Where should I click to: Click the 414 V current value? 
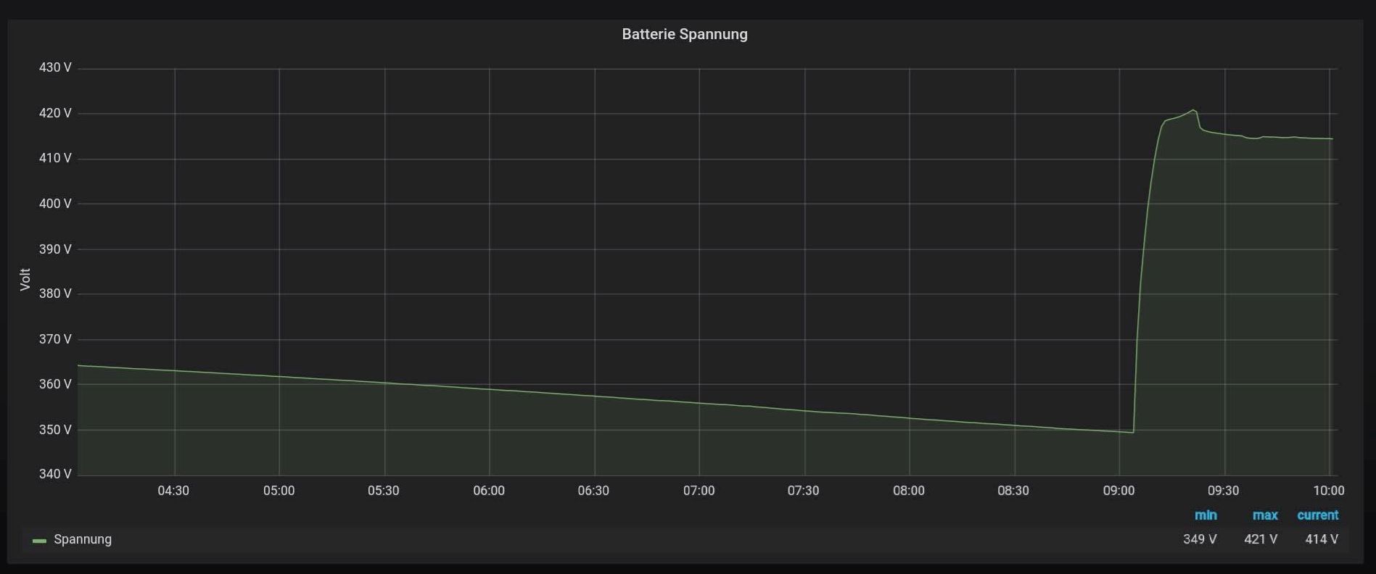pos(1322,539)
